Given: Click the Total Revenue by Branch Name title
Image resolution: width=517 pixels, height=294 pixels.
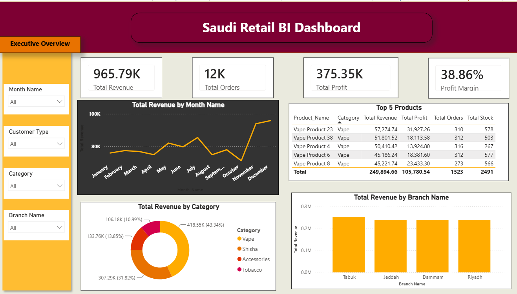Looking at the screenshot, I should pos(401,197).
